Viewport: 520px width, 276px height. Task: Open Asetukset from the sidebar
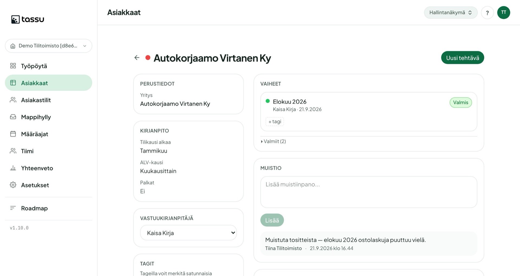(x=48, y=185)
